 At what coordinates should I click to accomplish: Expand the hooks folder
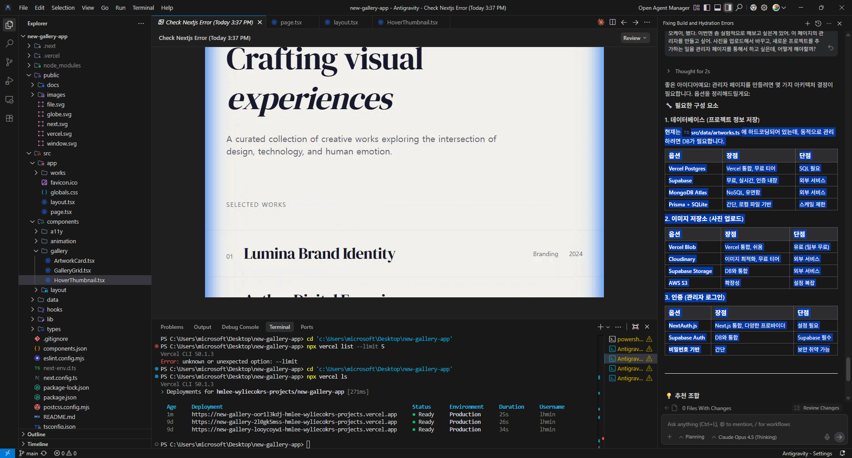pos(55,309)
